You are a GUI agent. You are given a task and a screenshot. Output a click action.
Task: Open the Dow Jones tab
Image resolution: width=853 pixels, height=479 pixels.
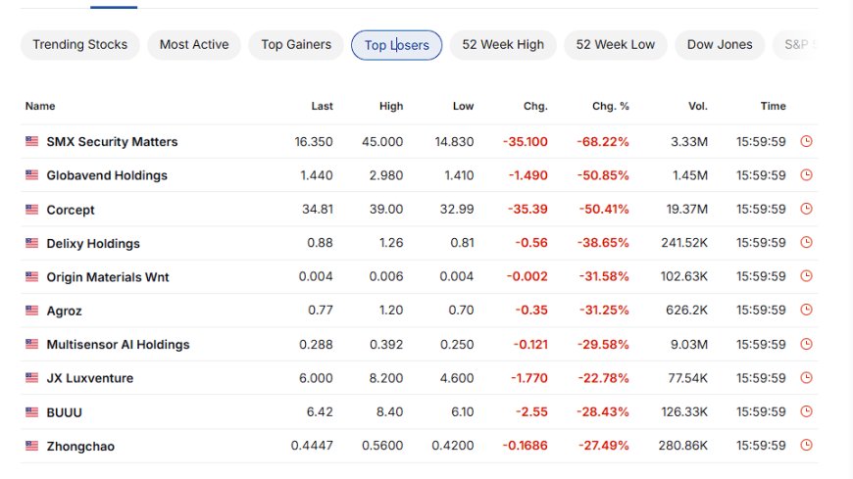(x=720, y=45)
